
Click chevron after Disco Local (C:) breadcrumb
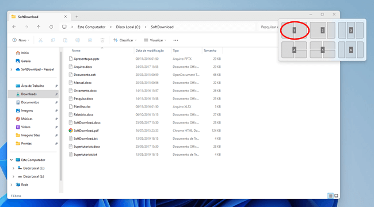point(146,27)
